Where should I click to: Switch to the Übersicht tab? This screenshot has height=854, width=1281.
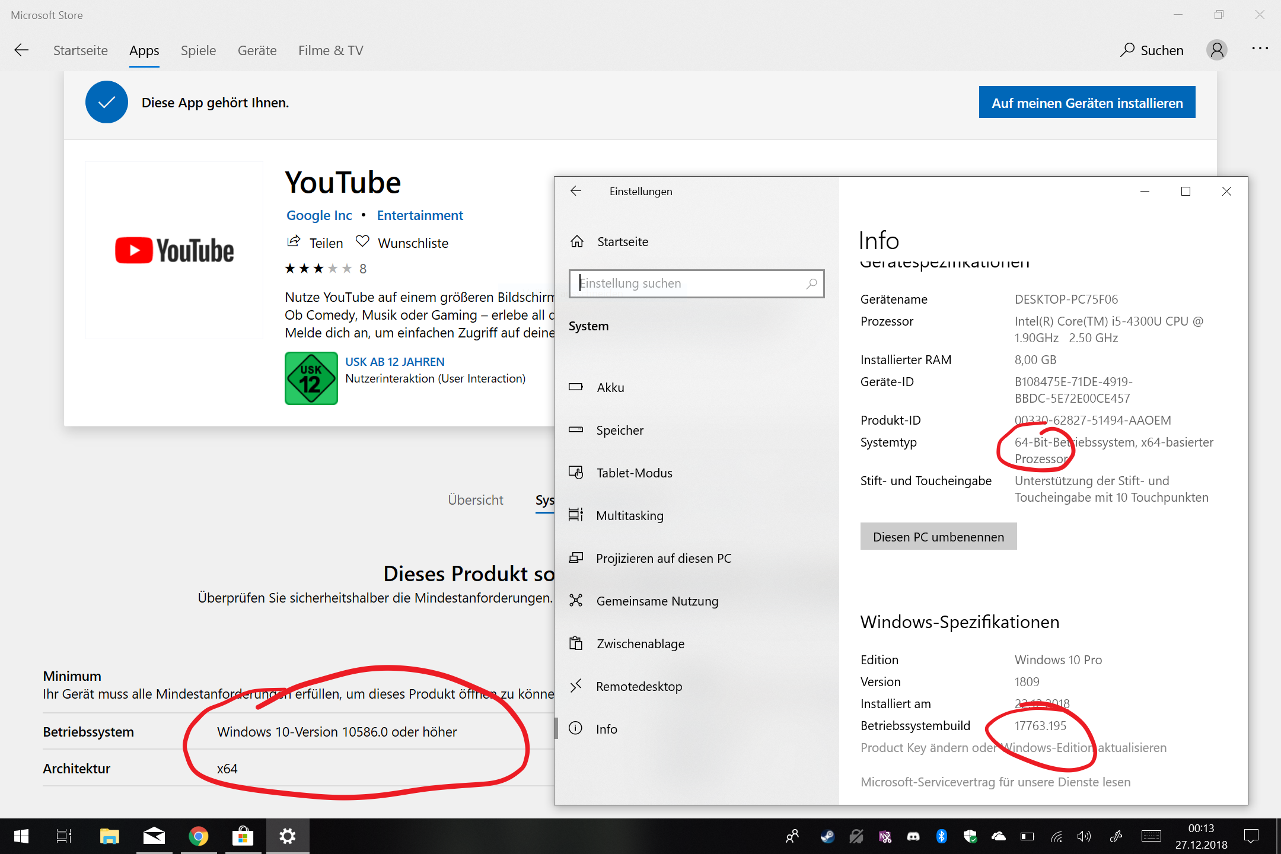pyautogui.click(x=476, y=500)
